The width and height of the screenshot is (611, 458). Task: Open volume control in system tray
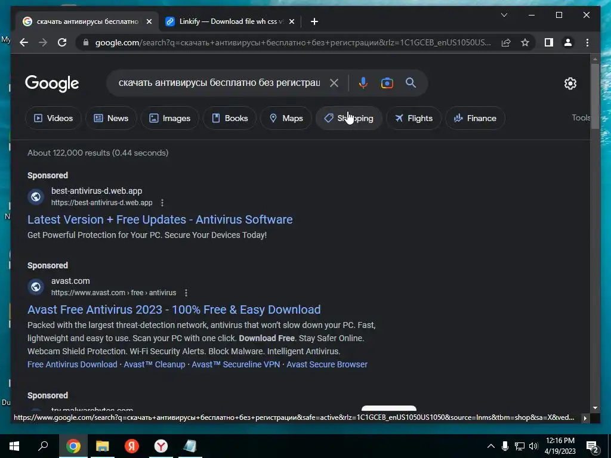(x=533, y=446)
